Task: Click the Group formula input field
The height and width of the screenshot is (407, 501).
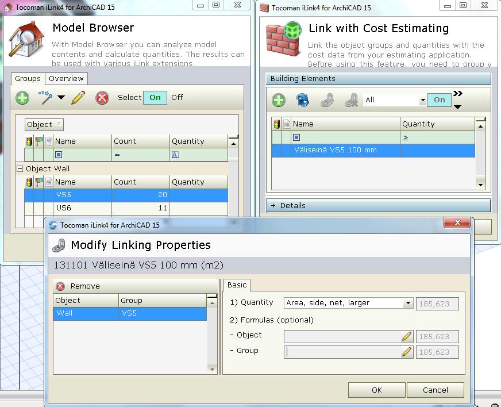Action: coord(342,352)
